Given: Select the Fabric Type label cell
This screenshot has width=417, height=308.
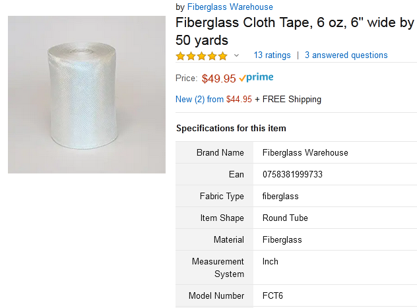Looking at the screenshot, I should tap(222, 197).
